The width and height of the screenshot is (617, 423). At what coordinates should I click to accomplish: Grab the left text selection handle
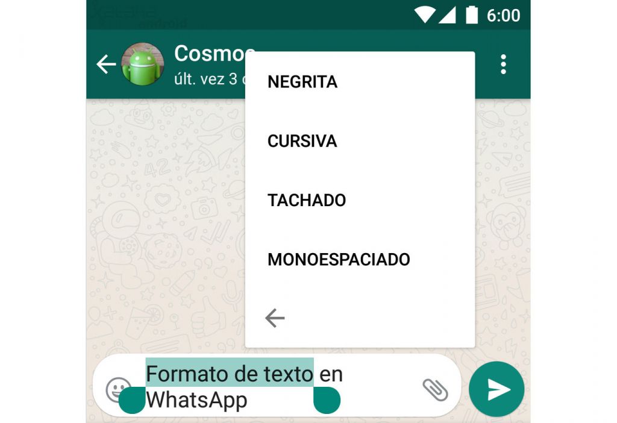point(132,400)
